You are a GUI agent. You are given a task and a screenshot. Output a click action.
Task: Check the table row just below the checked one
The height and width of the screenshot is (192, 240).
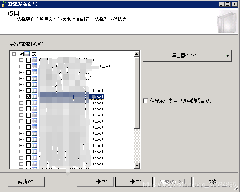28,103
